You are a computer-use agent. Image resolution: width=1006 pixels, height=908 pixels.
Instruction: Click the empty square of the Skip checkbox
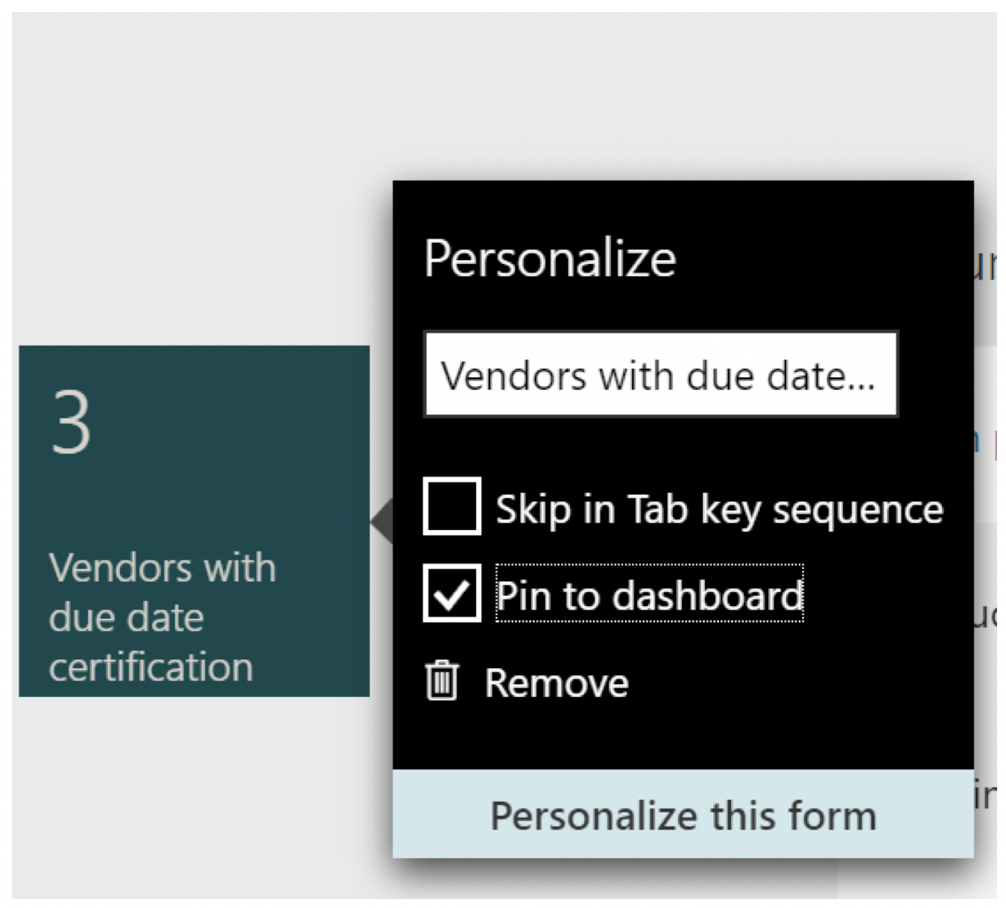click(452, 506)
